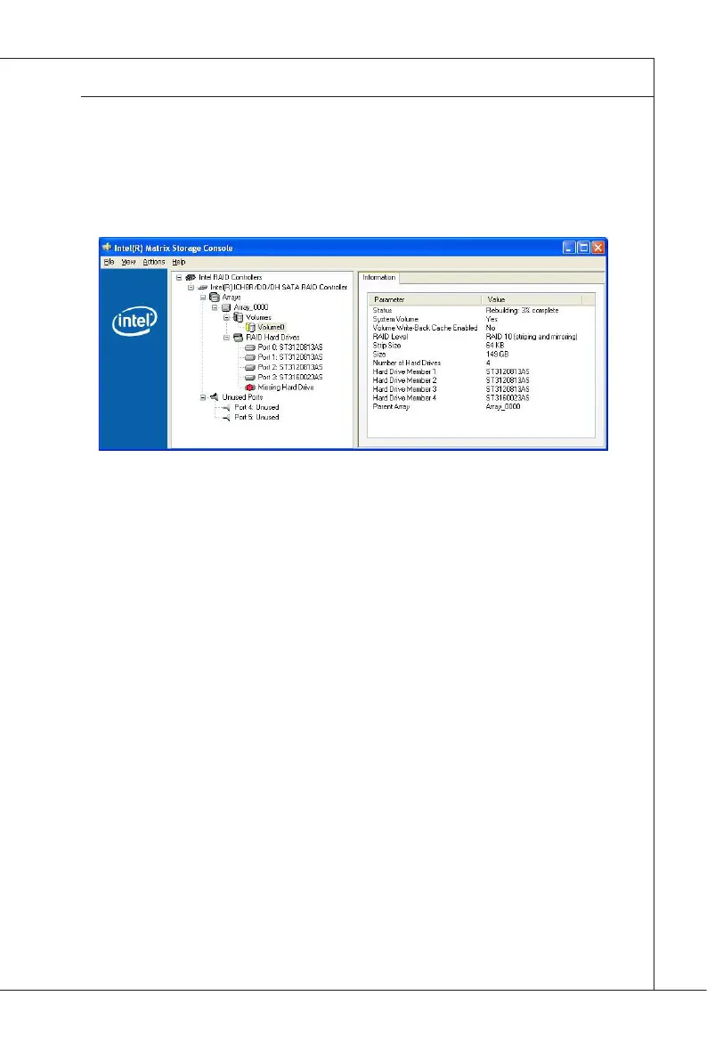The width and height of the screenshot is (707, 1061).
Task: Open the Actions menu
Action: click(x=153, y=262)
